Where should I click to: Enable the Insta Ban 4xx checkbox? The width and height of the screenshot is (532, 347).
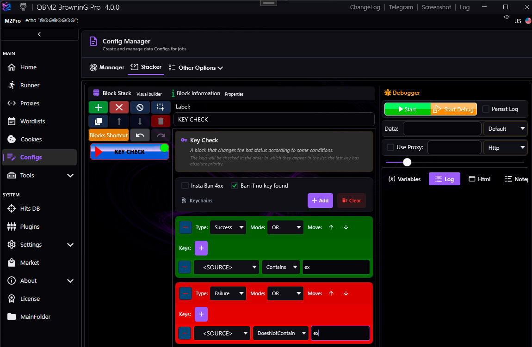[x=185, y=186]
